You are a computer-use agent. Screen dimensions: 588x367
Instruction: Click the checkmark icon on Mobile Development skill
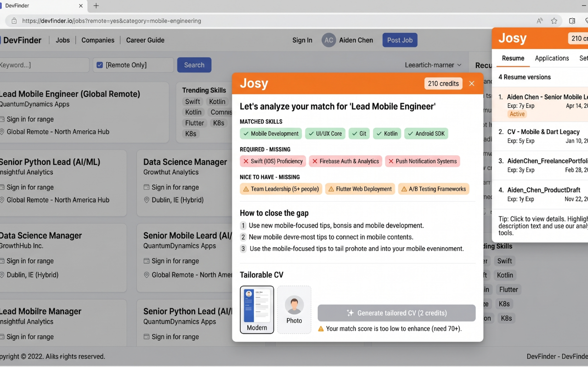[245, 133]
